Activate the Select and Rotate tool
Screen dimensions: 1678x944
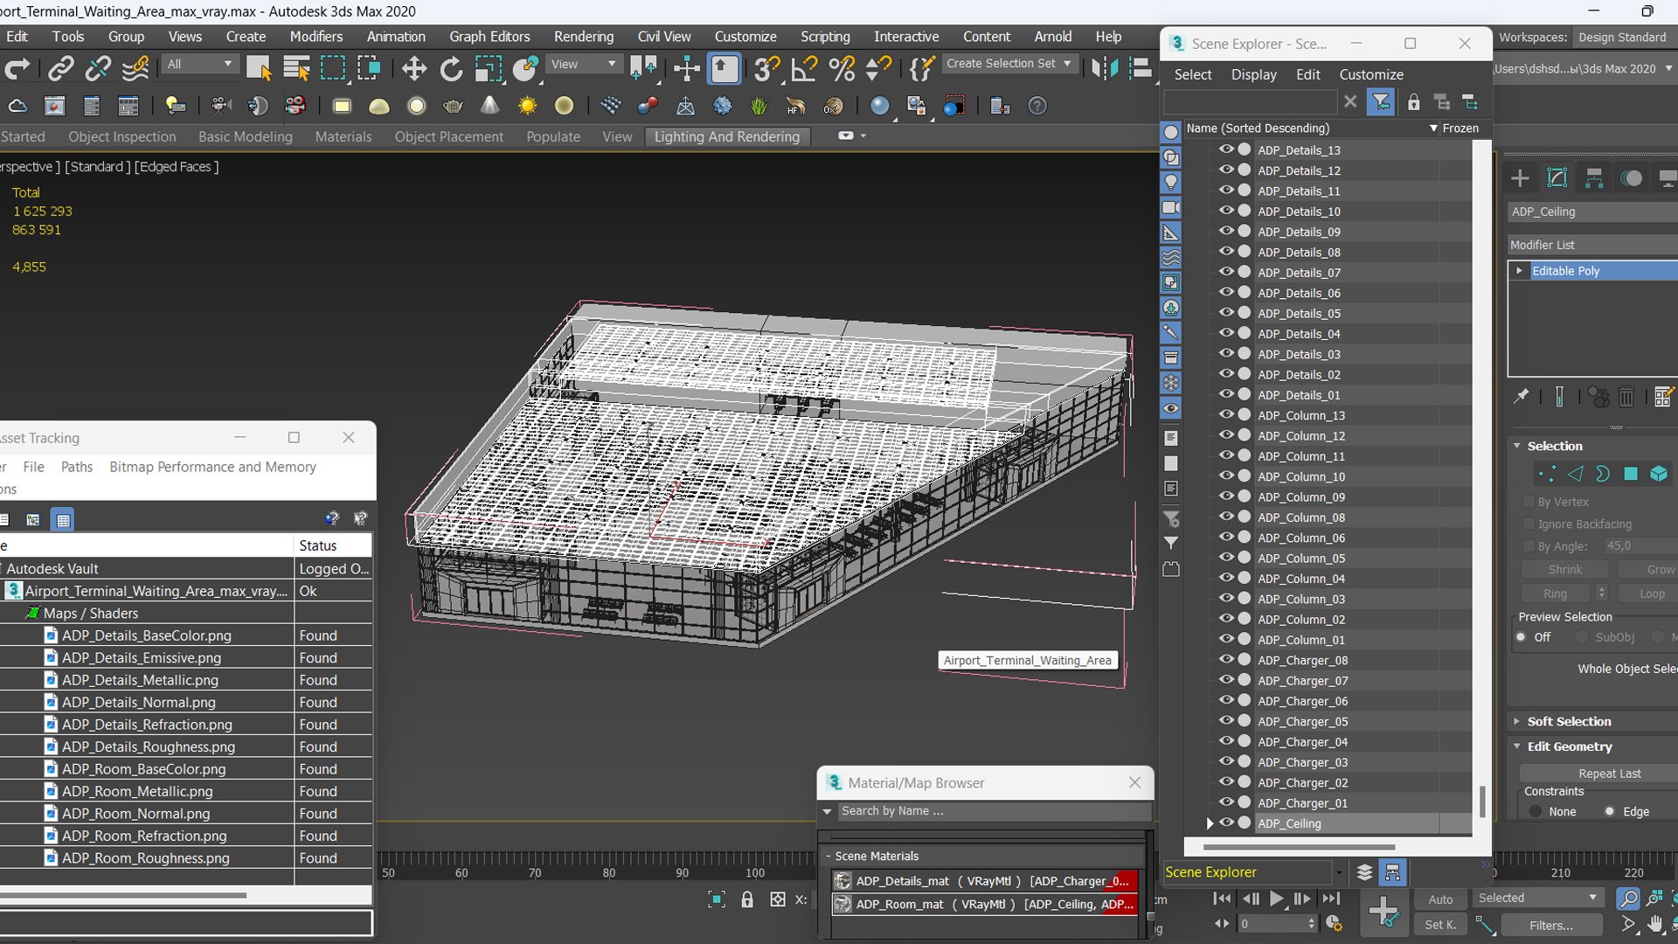tap(451, 68)
